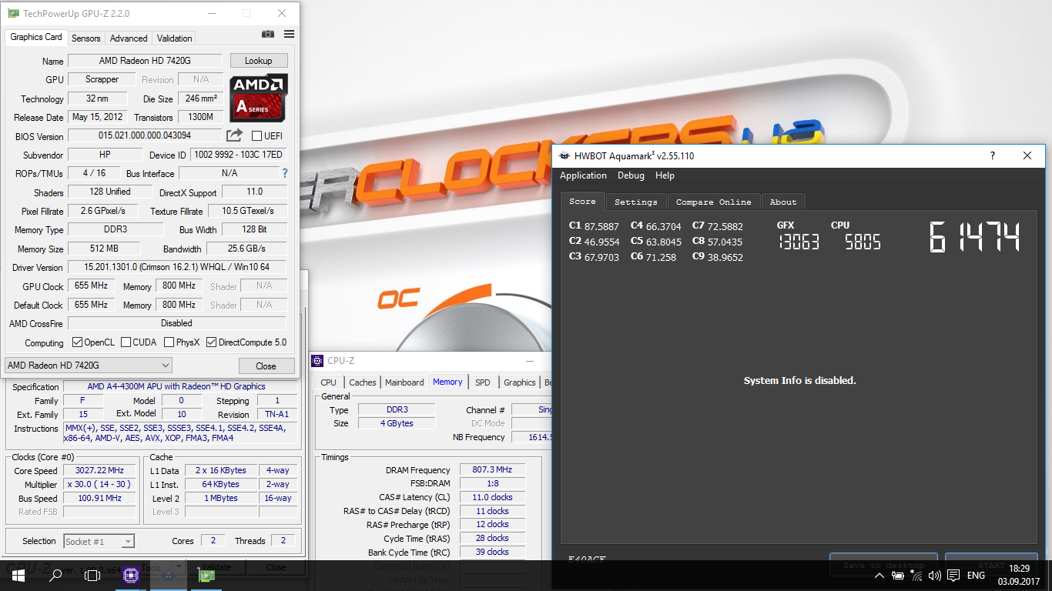The image size is (1052, 591).
Task: Click CAS# Latency 11.0 clocks value
Action: (x=492, y=497)
